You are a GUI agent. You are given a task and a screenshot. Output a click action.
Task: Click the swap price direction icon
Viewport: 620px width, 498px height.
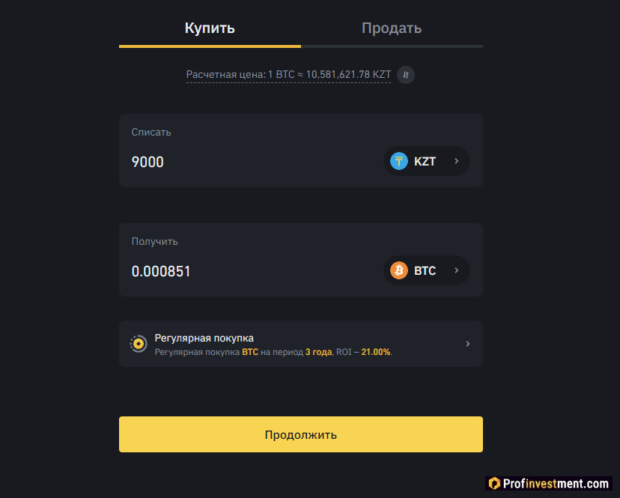(x=405, y=75)
